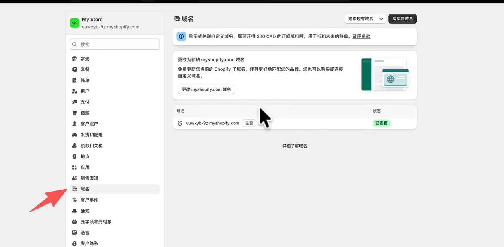Click the 更改 myshopify.com 域名 button

pyautogui.click(x=207, y=89)
